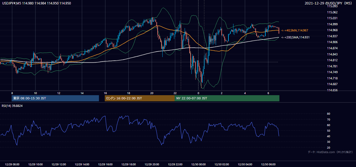Click price axis label 114.937
356x167 pixels.
click(332, 36)
